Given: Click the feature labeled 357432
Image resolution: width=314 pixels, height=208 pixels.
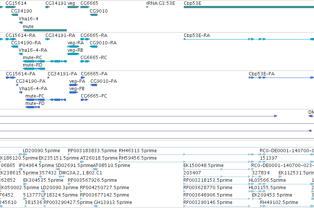Looking at the screenshot, I should [48, 173].
